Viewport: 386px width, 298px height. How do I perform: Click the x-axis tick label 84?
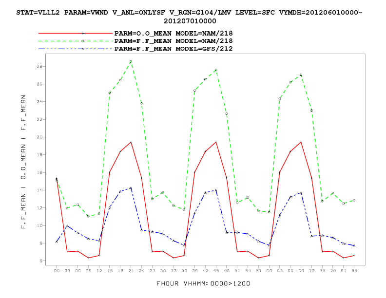coord(354,271)
